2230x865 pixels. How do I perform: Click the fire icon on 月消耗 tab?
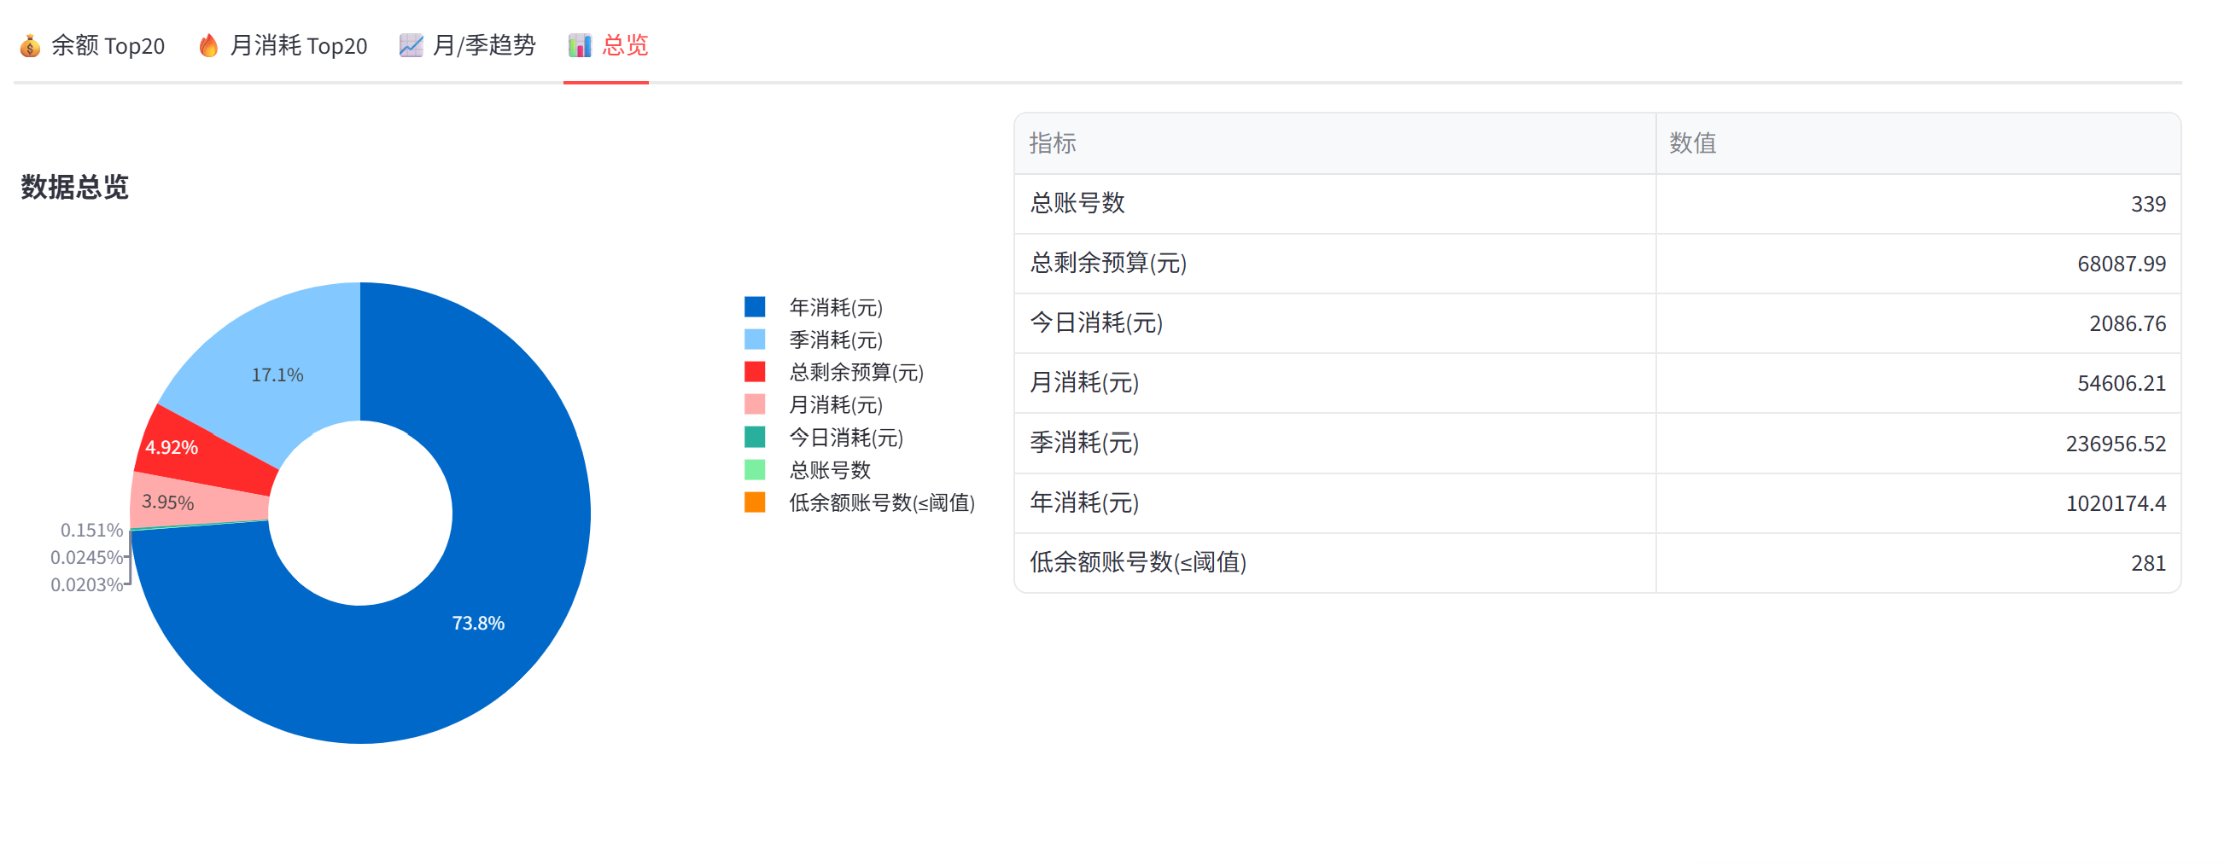(208, 46)
